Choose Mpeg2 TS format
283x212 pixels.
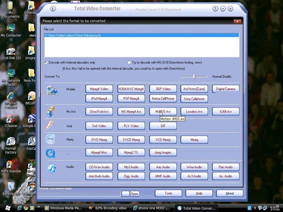click(x=131, y=152)
